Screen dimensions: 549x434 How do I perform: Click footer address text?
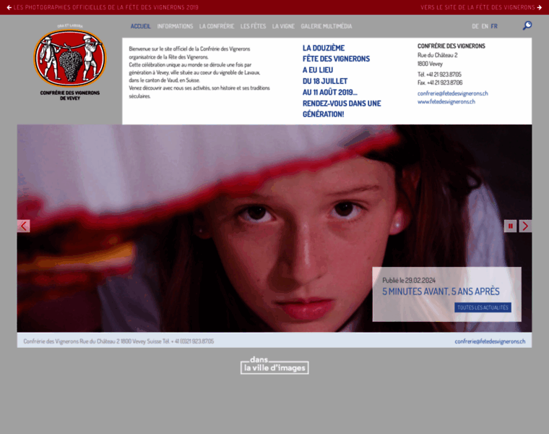[x=118, y=341]
